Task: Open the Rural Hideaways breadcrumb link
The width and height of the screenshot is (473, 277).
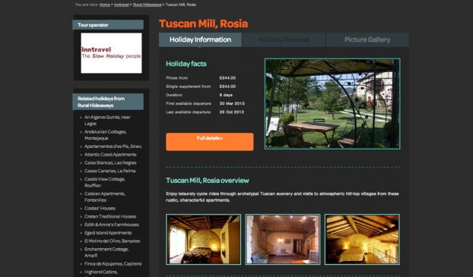Action: pyautogui.click(x=148, y=5)
